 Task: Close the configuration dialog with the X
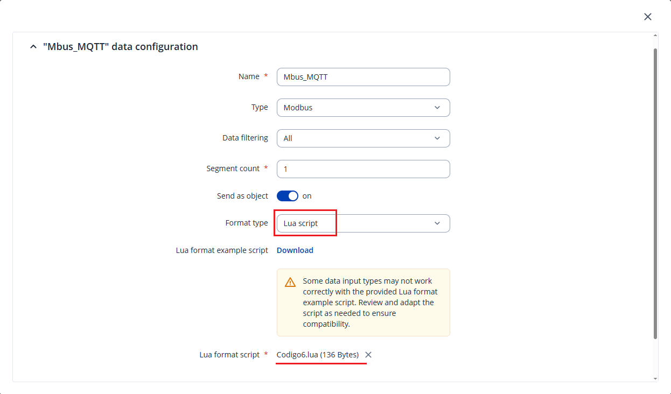click(x=648, y=17)
